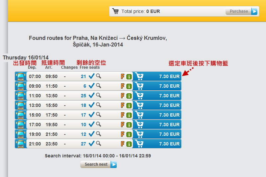Click orange F icon on 09:00 row
The height and width of the screenshot is (177, 266).
coord(122,86)
